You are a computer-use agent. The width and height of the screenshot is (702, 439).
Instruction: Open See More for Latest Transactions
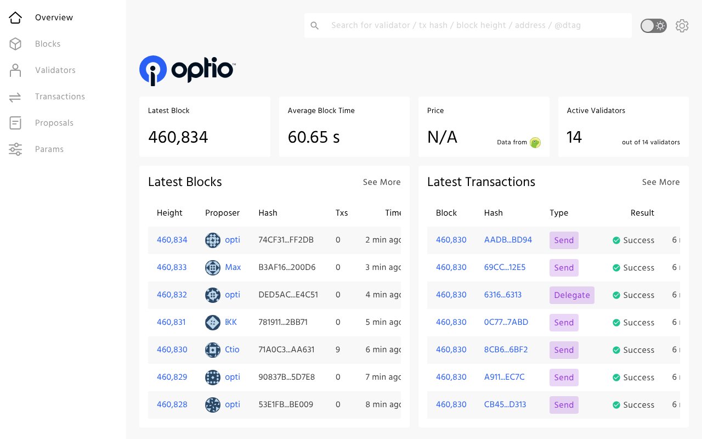pos(661,182)
